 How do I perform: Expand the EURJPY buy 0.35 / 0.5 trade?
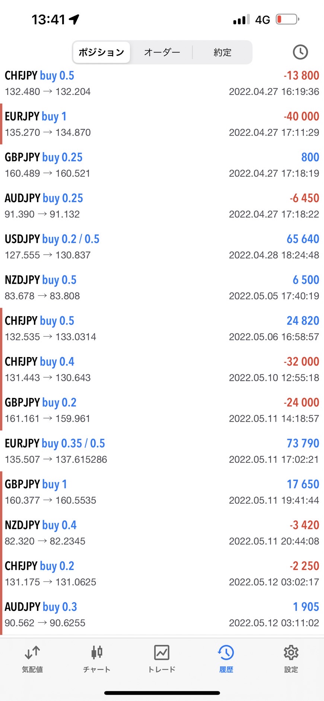[162, 451]
